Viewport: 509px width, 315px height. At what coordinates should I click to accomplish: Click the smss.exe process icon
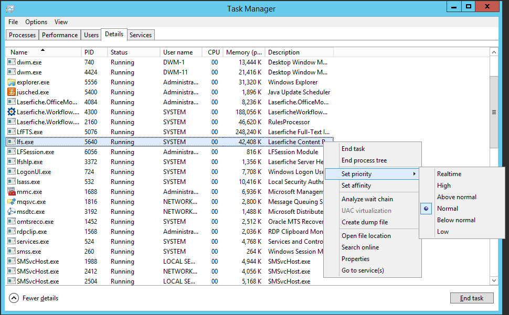point(12,252)
